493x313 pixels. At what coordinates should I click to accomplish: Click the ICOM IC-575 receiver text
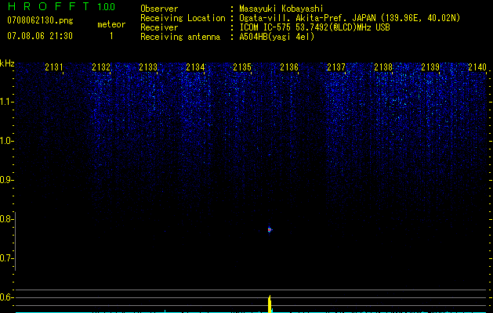(314, 27)
